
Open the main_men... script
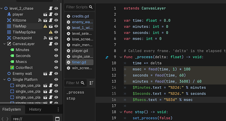80,45
